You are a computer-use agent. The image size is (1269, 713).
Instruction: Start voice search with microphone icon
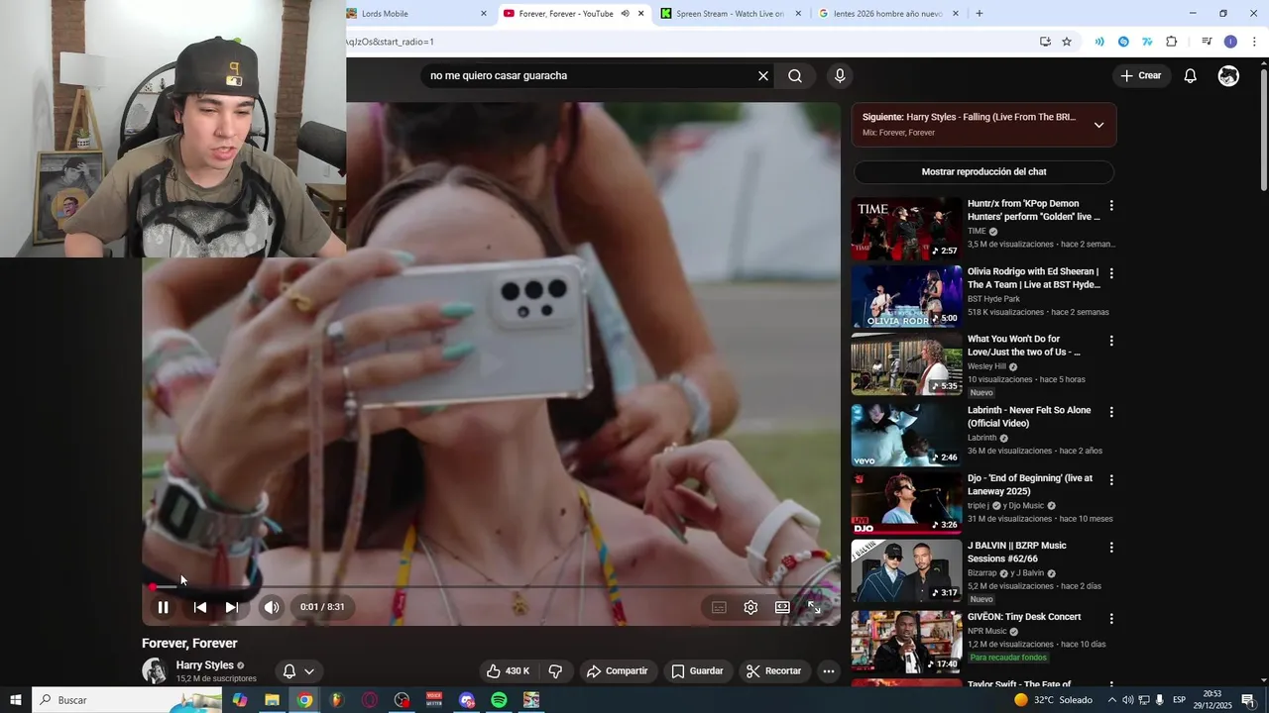pyautogui.click(x=840, y=76)
